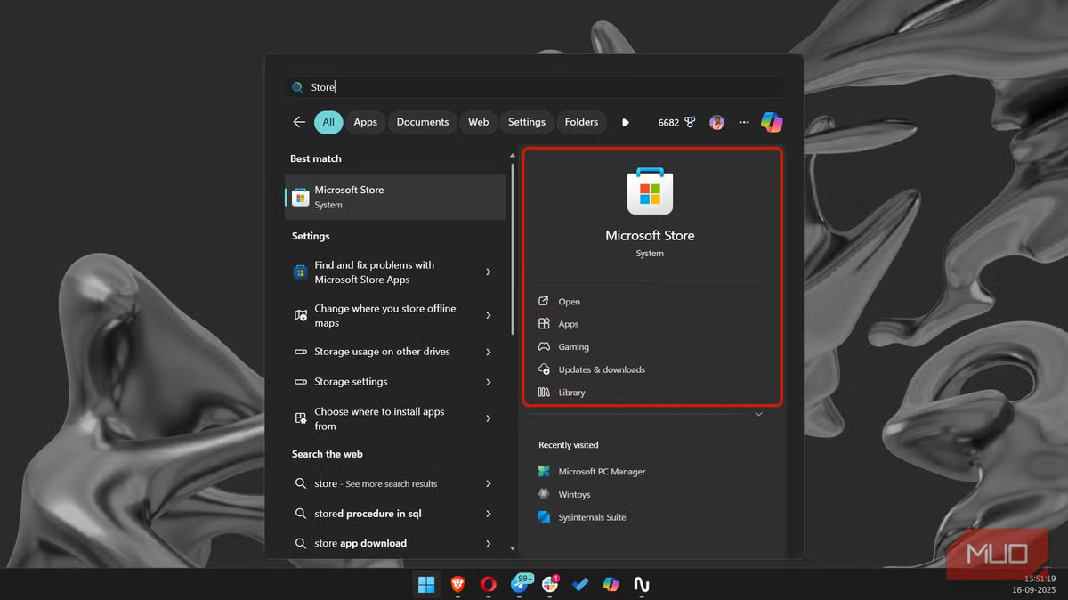
Task: Click the large Microsoft Store app icon
Action: [x=650, y=191]
